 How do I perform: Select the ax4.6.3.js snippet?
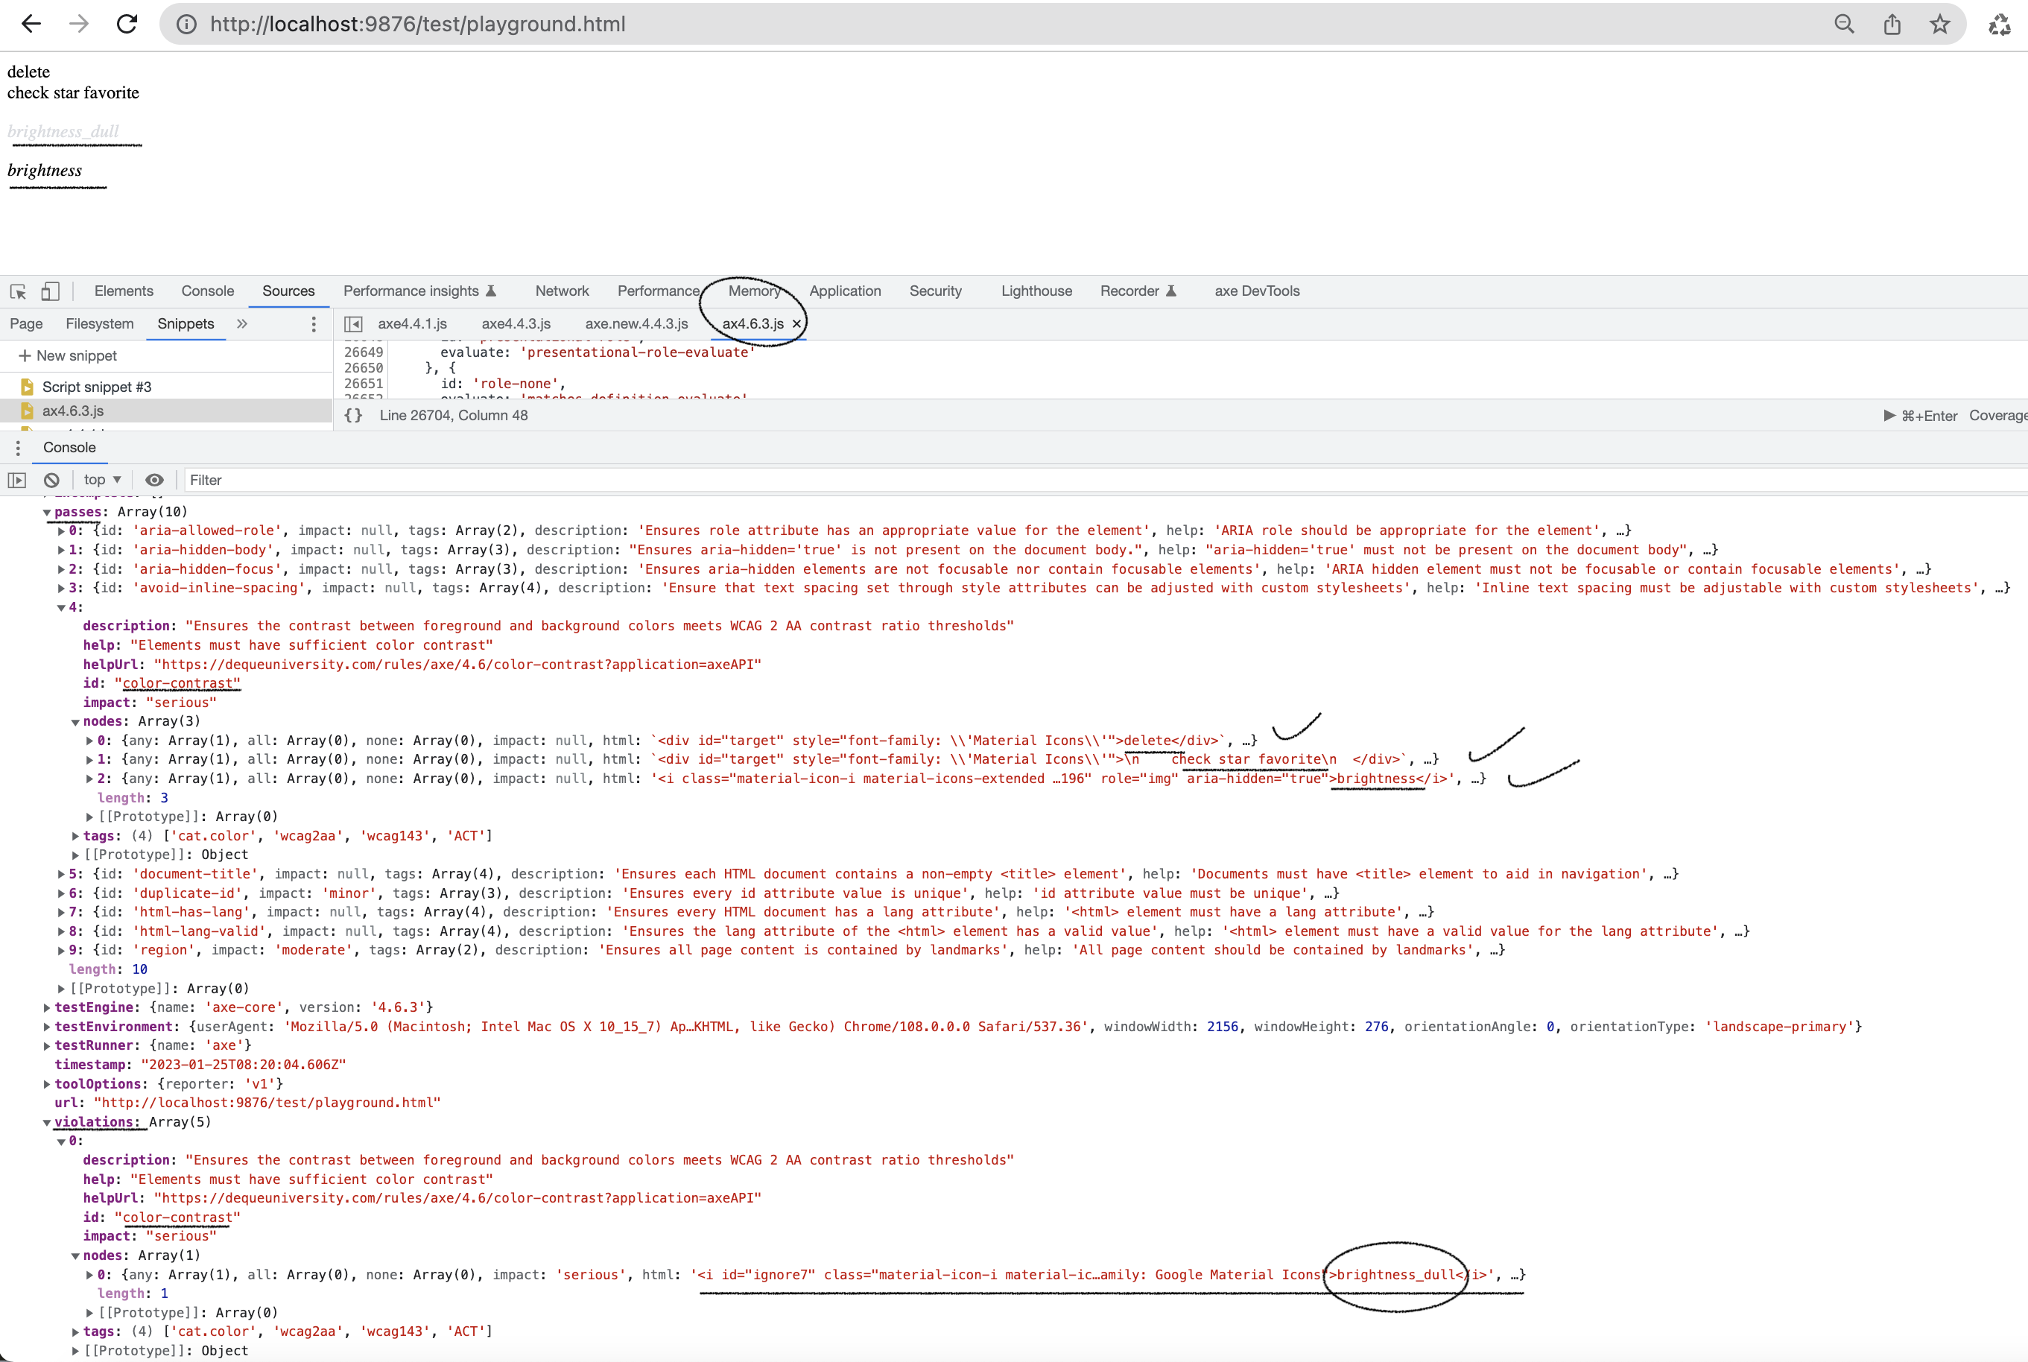[x=73, y=411]
